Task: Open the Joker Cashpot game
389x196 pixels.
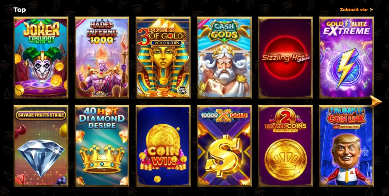Action: 41,57
